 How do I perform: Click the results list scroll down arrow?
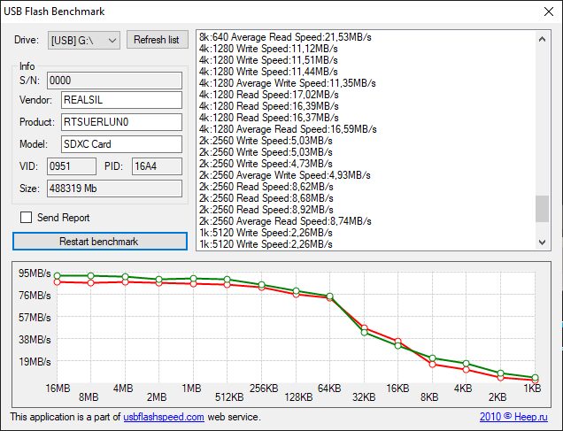[542, 244]
